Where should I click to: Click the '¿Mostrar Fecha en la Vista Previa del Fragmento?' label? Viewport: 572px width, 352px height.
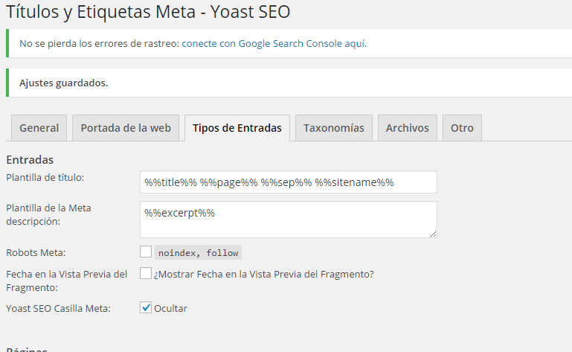coord(264,274)
